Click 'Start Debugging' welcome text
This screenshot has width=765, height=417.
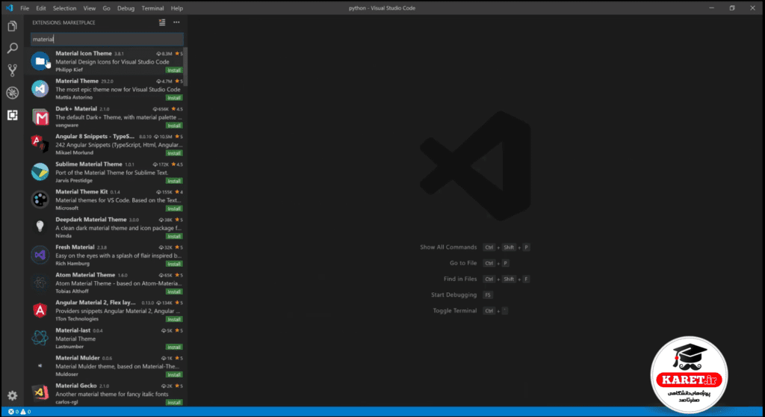point(453,294)
